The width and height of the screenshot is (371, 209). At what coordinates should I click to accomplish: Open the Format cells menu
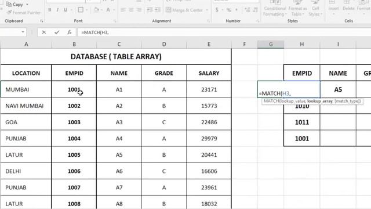(x=363, y=9)
